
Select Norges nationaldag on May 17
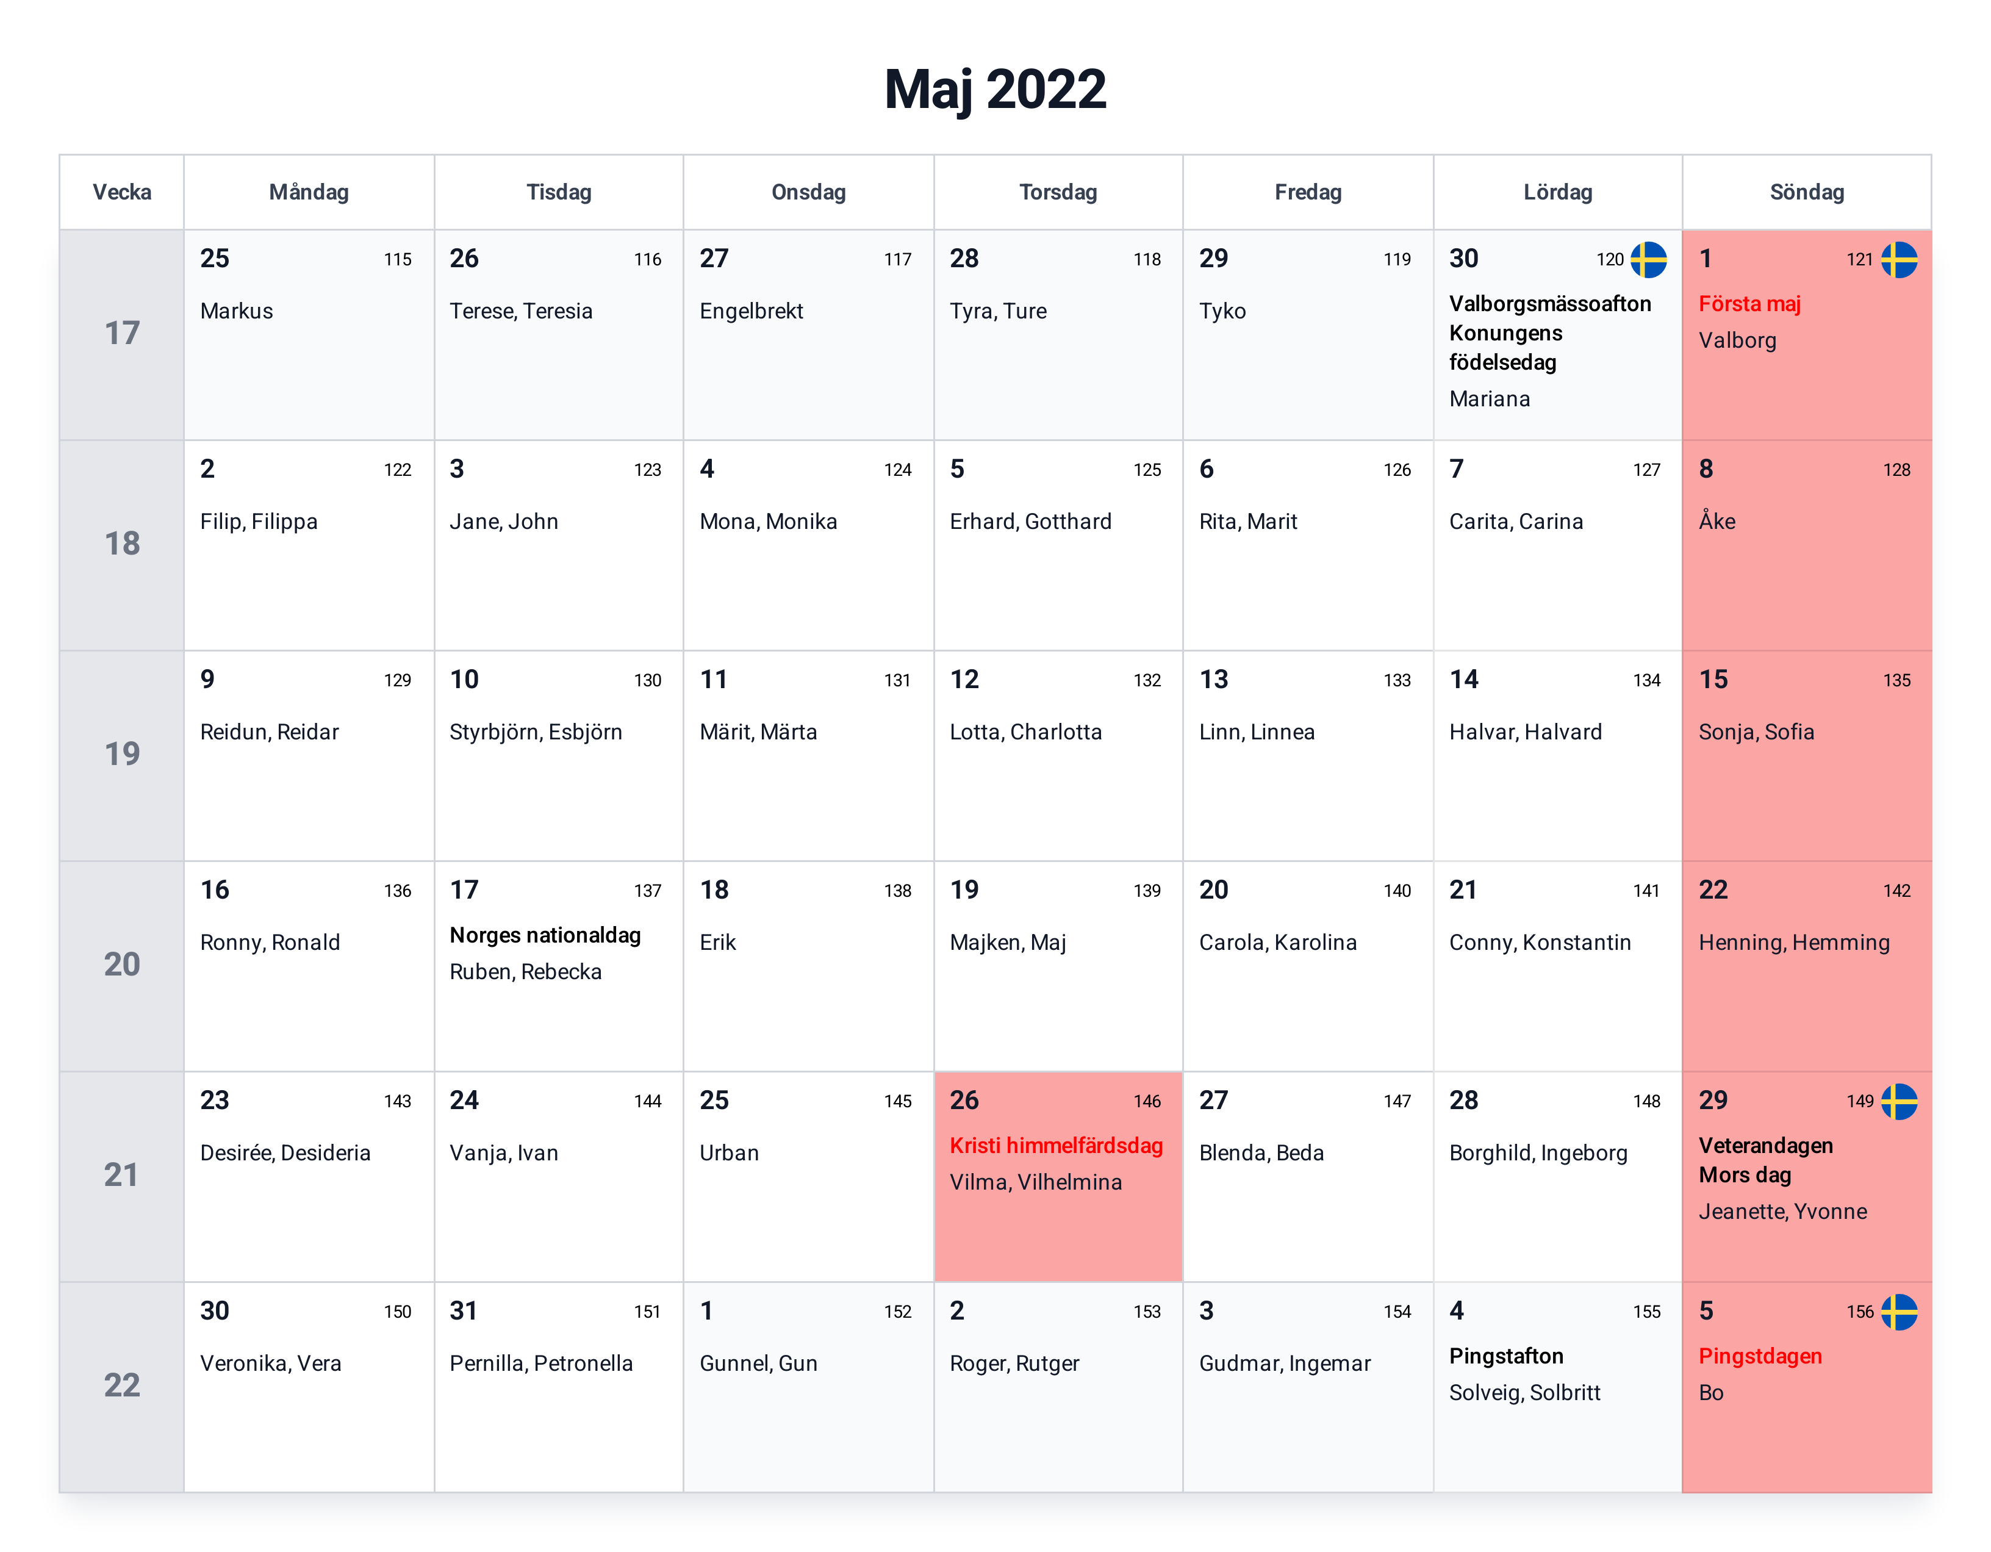click(545, 936)
